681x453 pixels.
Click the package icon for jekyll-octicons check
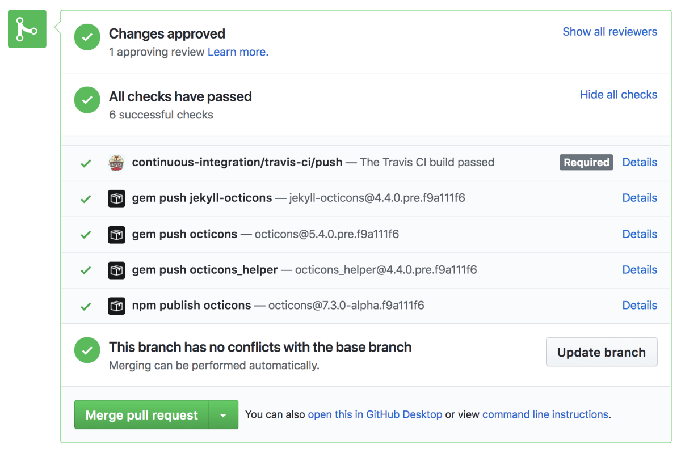[x=116, y=198]
